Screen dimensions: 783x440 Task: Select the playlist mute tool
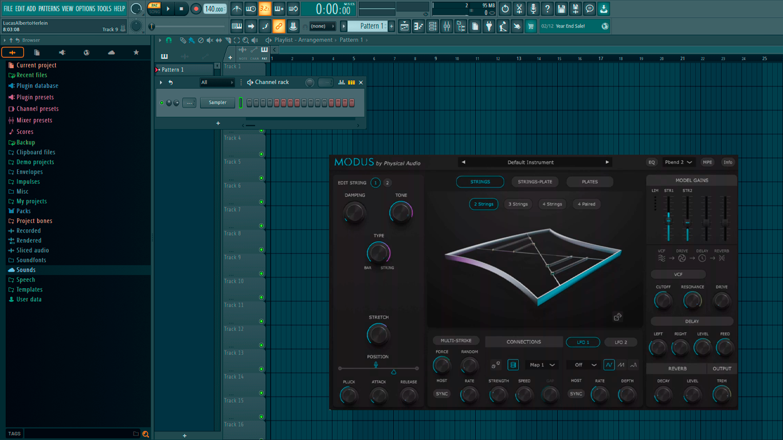pos(209,40)
